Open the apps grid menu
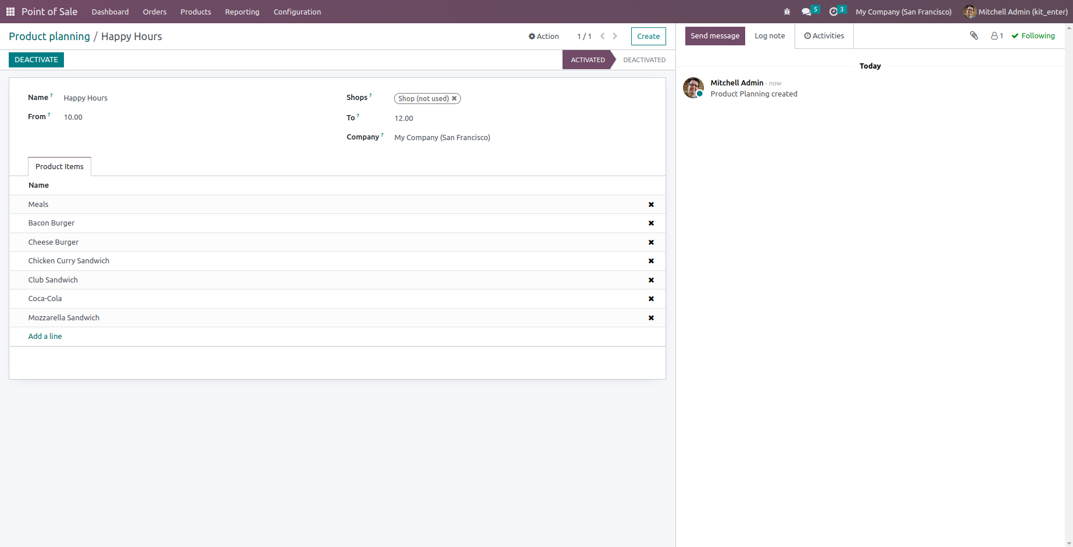 (x=10, y=12)
